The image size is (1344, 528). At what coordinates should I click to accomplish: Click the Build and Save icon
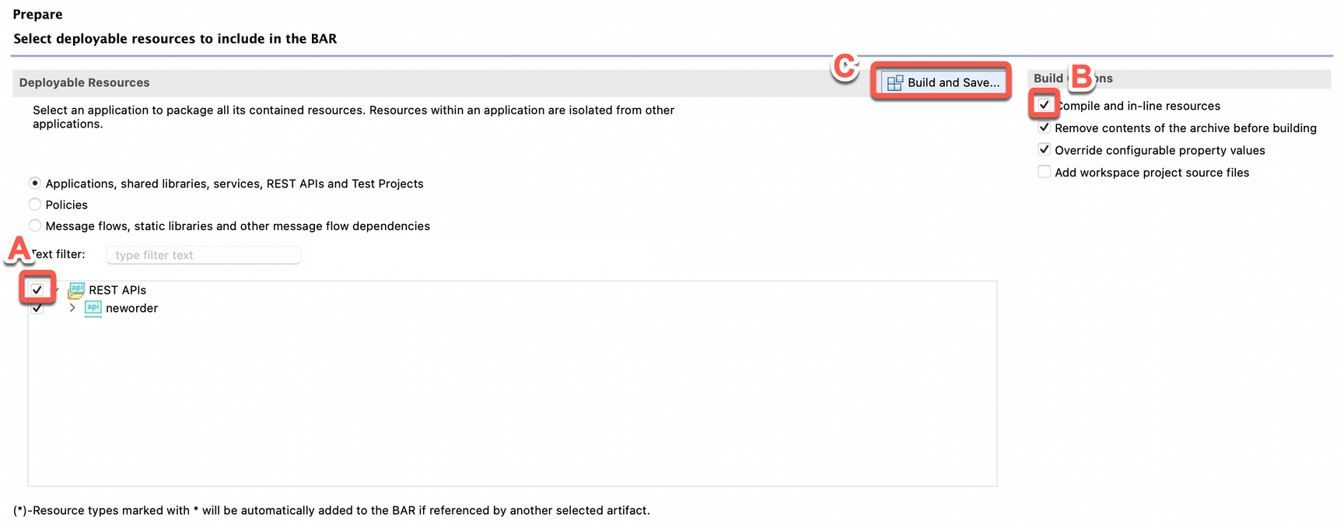coord(894,82)
